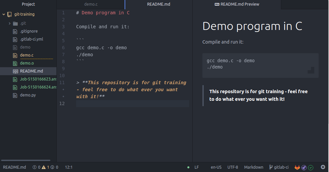Change the LF line ending setting
Screen dimensions: 329x172
[x=197, y=167]
